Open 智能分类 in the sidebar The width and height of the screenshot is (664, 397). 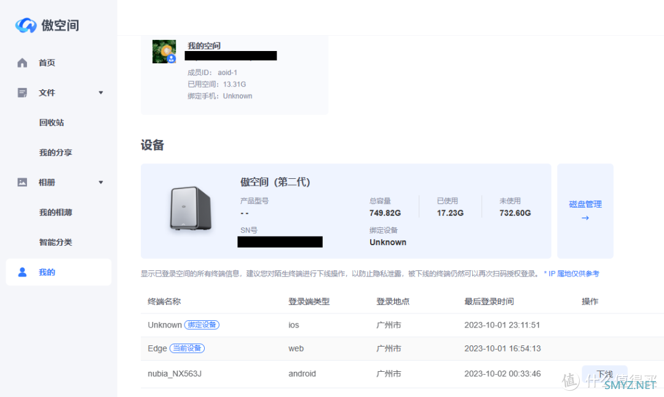click(x=55, y=242)
